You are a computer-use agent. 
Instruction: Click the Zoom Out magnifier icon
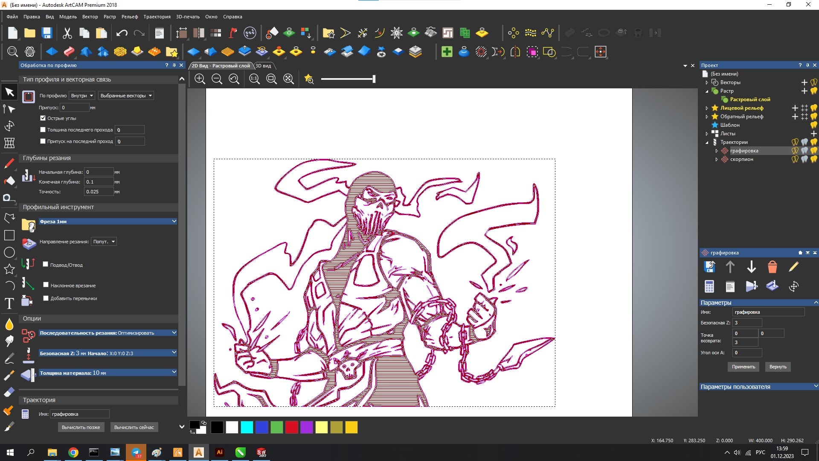tap(217, 79)
